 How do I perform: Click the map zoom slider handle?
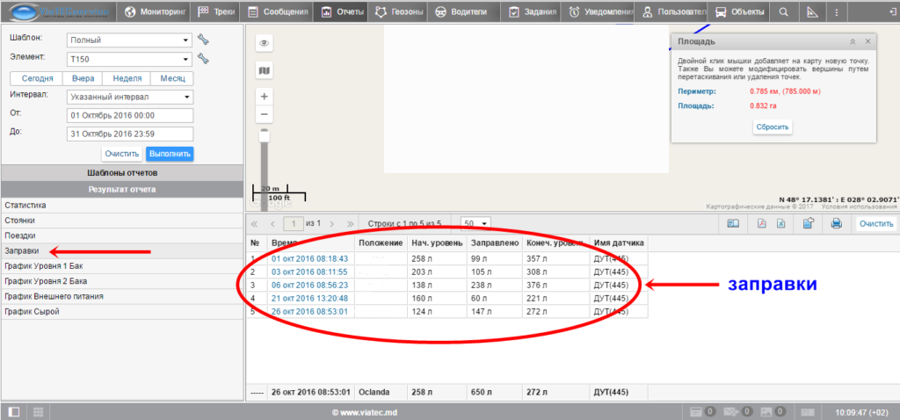click(264, 134)
